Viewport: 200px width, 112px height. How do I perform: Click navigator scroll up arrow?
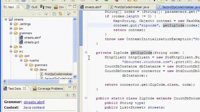tap(75, 19)
